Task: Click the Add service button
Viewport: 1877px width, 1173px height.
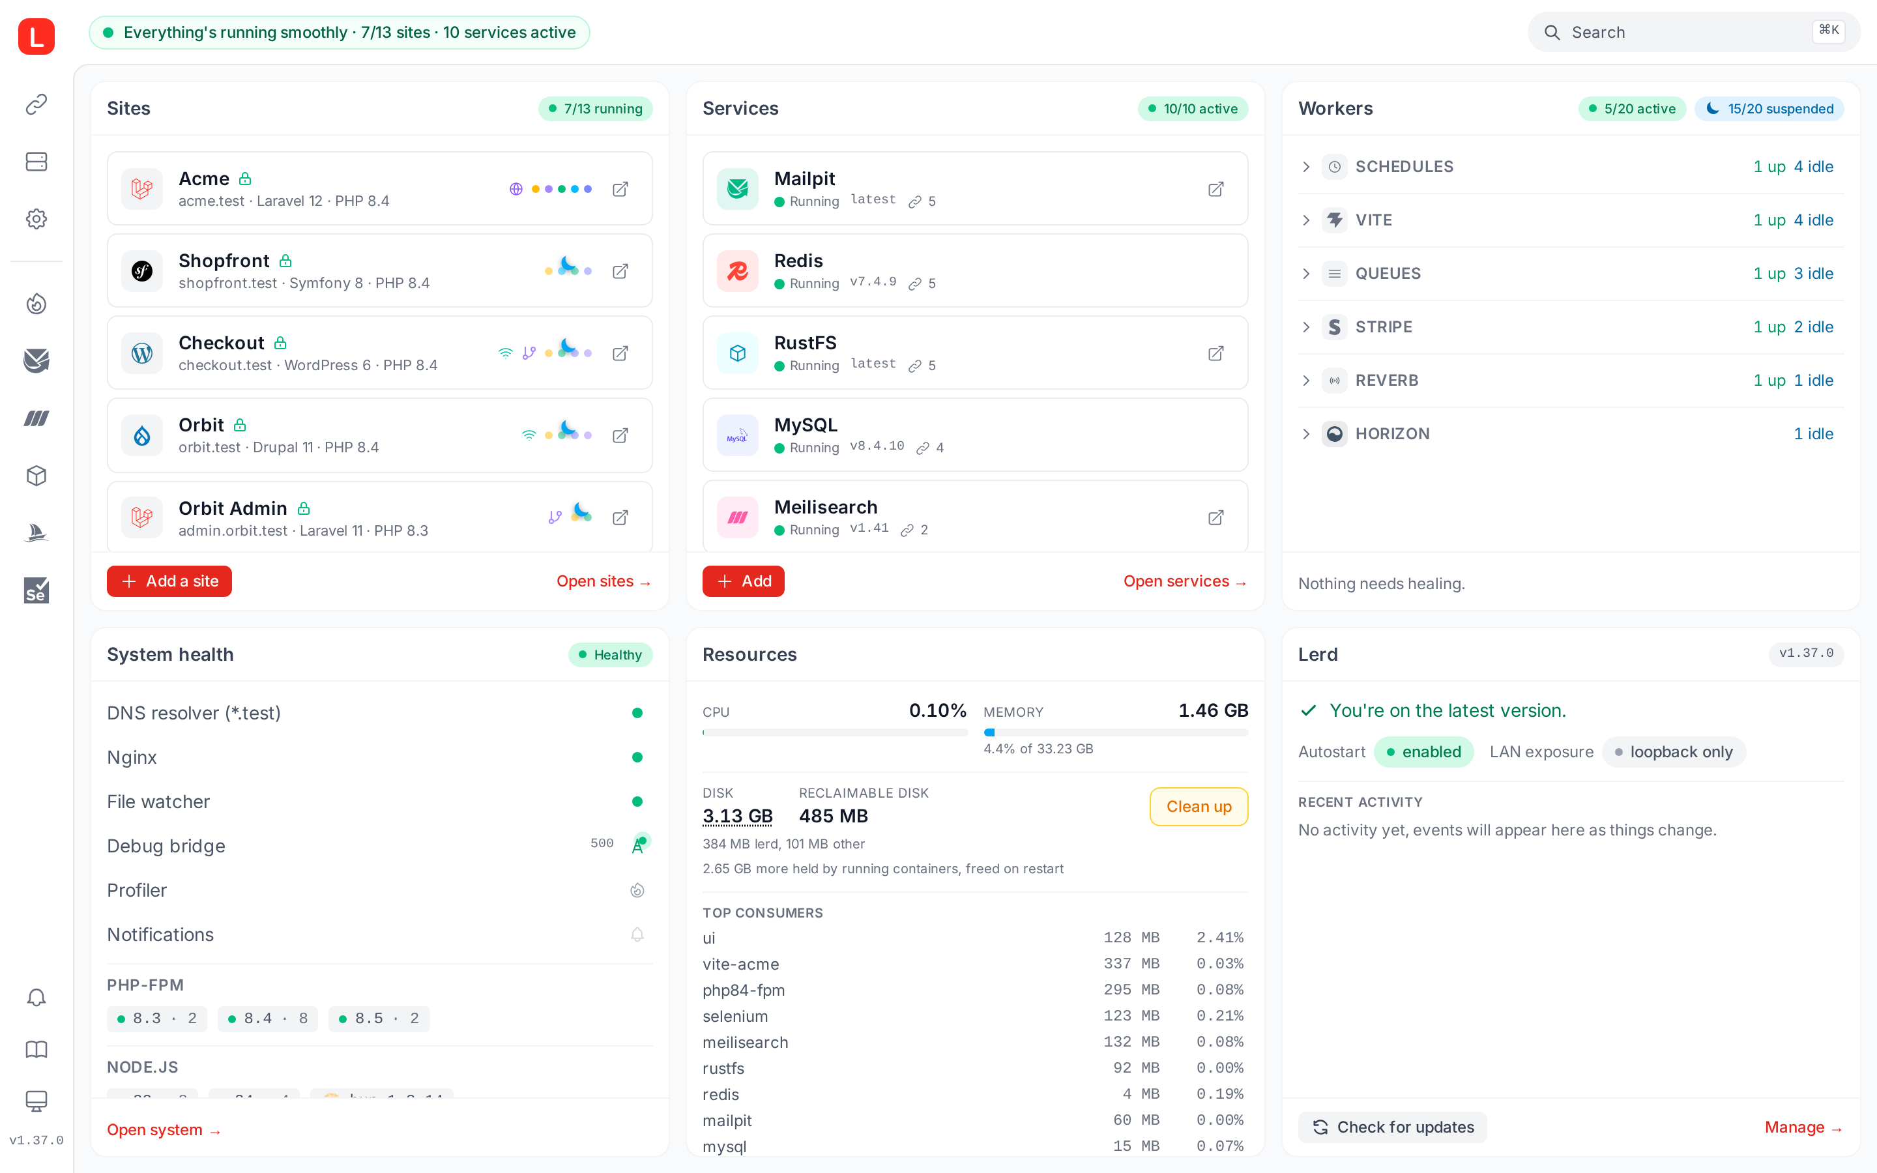Action: click(x=743, y=581)
